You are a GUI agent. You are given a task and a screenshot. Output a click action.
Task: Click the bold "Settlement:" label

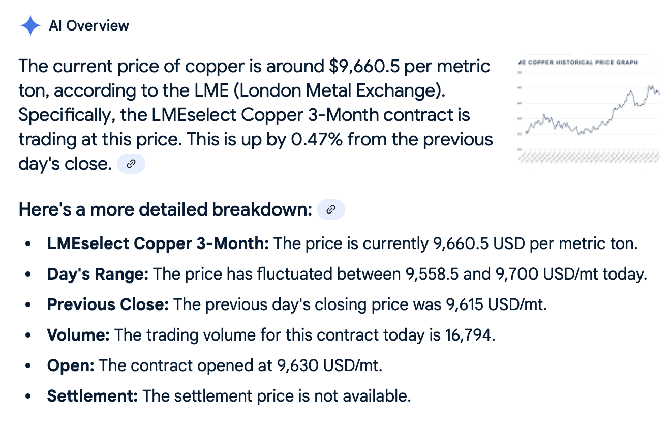coord(93,396)
